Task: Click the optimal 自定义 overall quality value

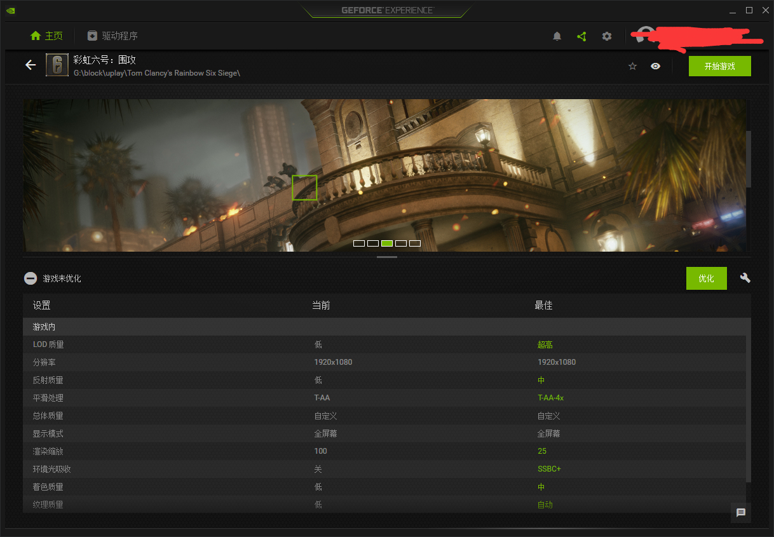Action: 549,416
